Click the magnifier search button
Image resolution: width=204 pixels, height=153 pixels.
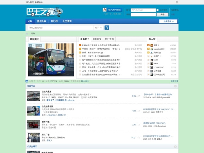[107, 28]
